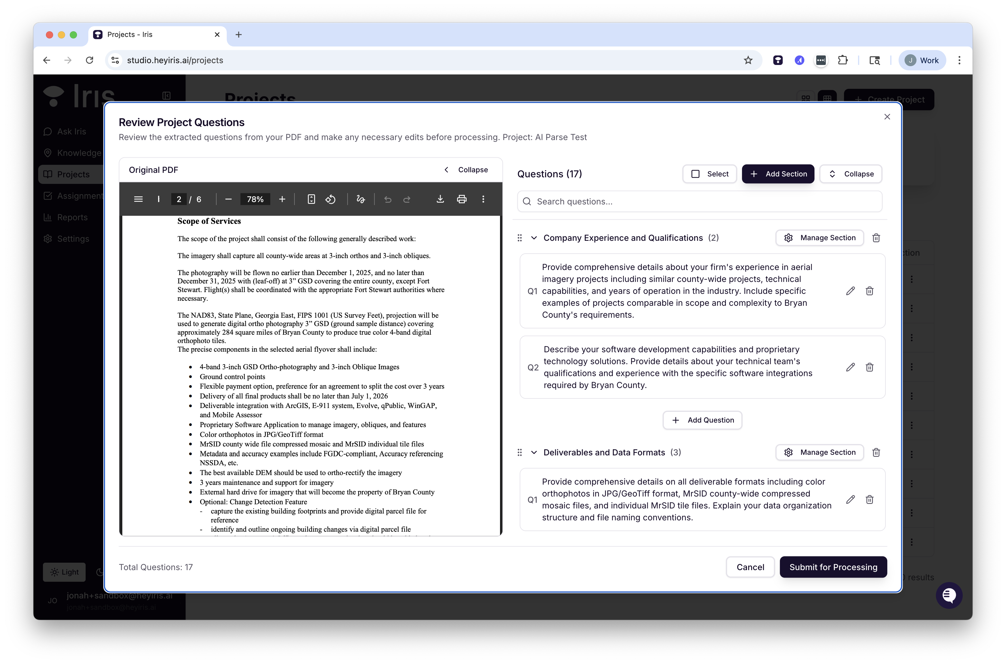Grab the Company Experience section drag handle
1006x664 pixels.
(520, 238)
